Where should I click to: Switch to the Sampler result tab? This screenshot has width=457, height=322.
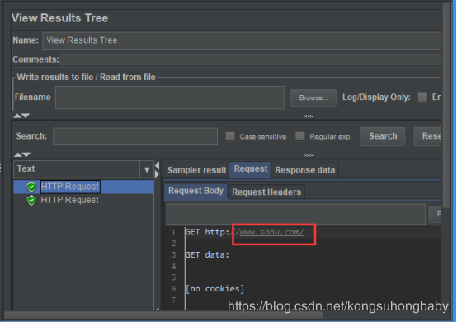196,170
